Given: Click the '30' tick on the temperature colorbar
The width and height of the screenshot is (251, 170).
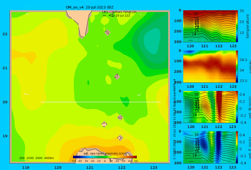Looking at the screenshot, I should 241,11.
